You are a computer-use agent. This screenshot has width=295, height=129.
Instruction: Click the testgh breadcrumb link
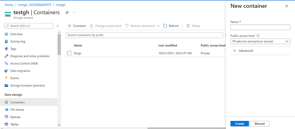(61, 5)
